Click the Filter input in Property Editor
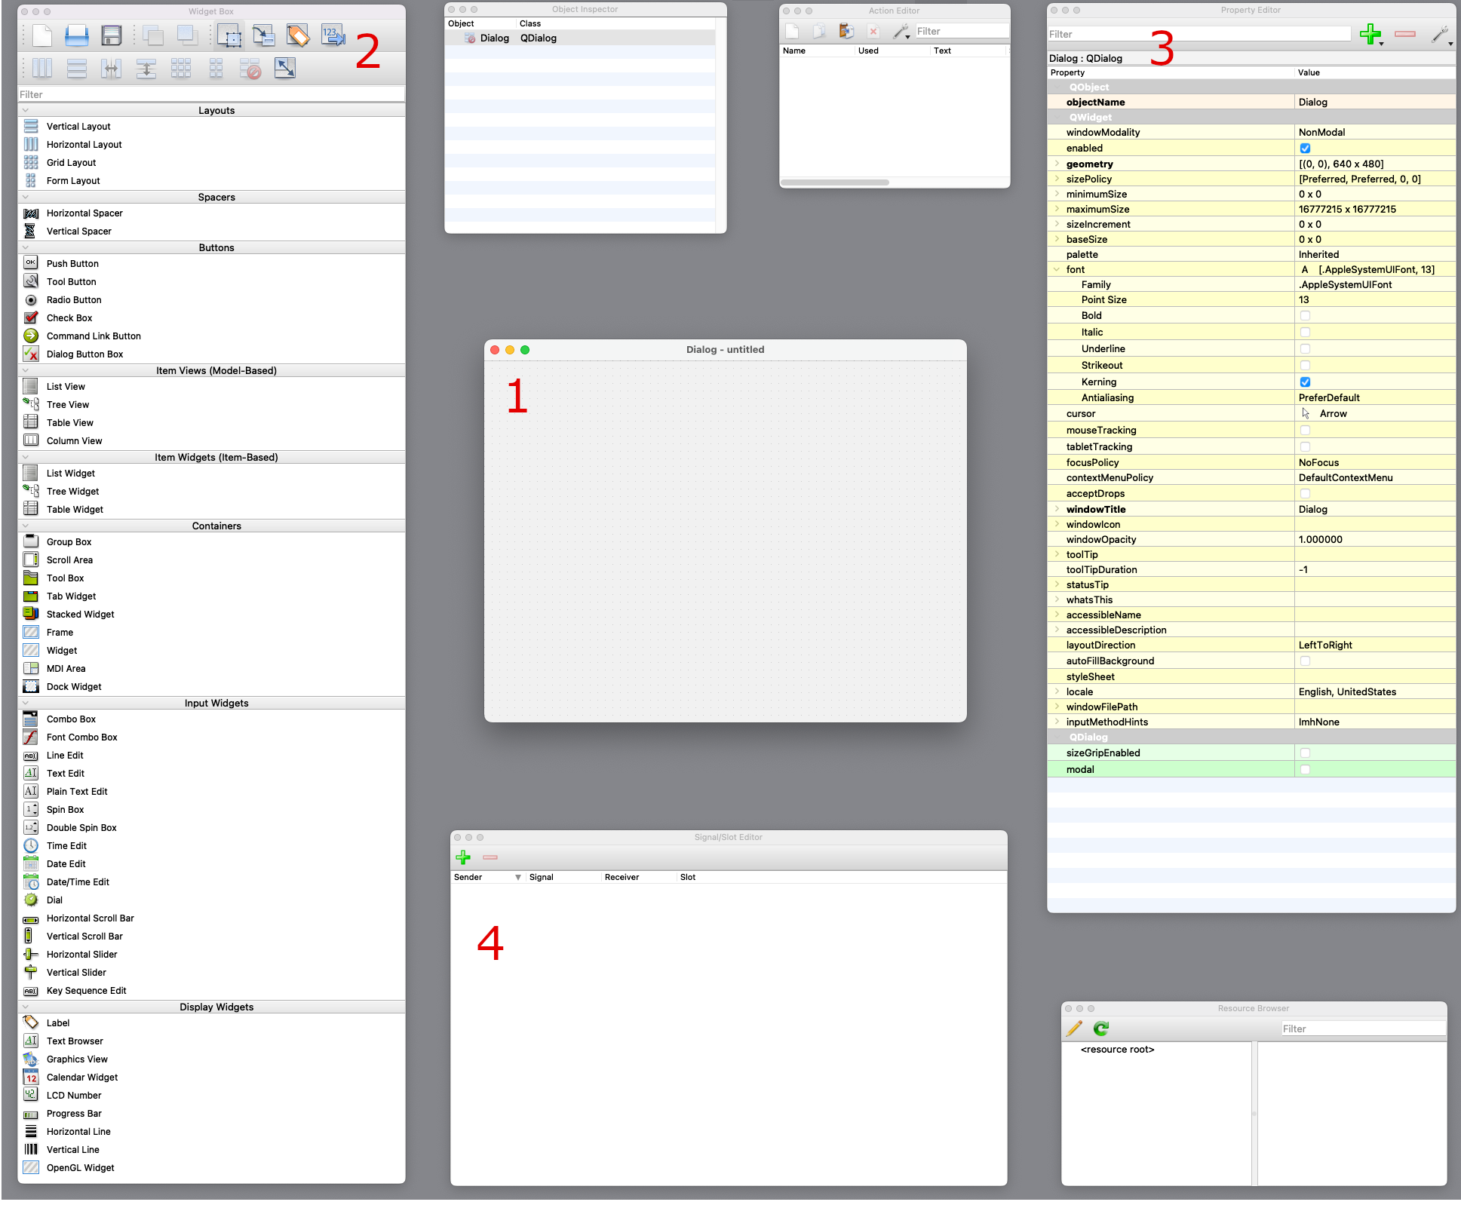Viewport: 1461px width, 1208px height. tap(1200, 32)
